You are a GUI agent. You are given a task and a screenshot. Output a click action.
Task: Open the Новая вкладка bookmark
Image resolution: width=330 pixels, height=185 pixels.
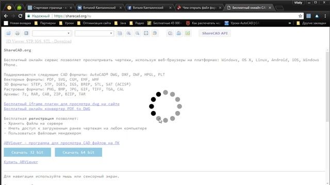coord(18,23)
